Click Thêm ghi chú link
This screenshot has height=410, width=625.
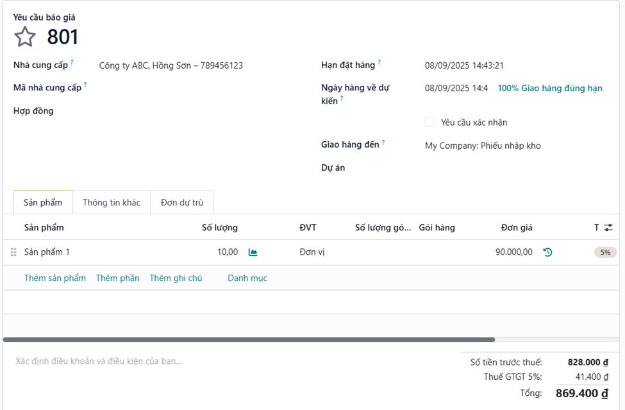[x=176, y=278]
